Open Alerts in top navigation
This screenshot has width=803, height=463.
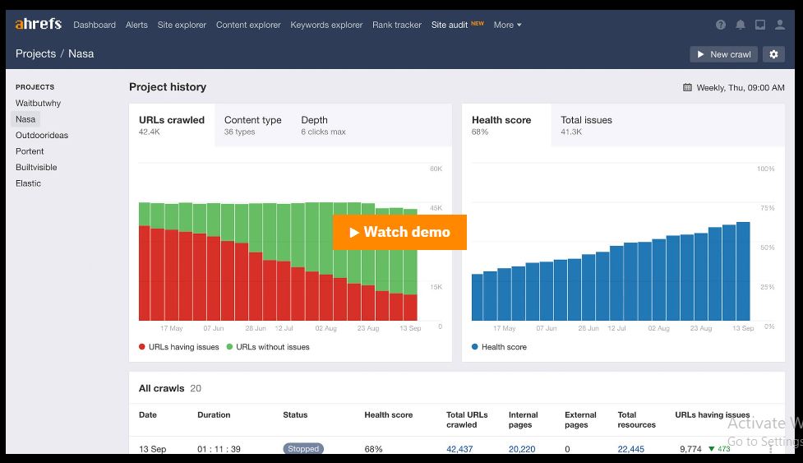(136, 25)
